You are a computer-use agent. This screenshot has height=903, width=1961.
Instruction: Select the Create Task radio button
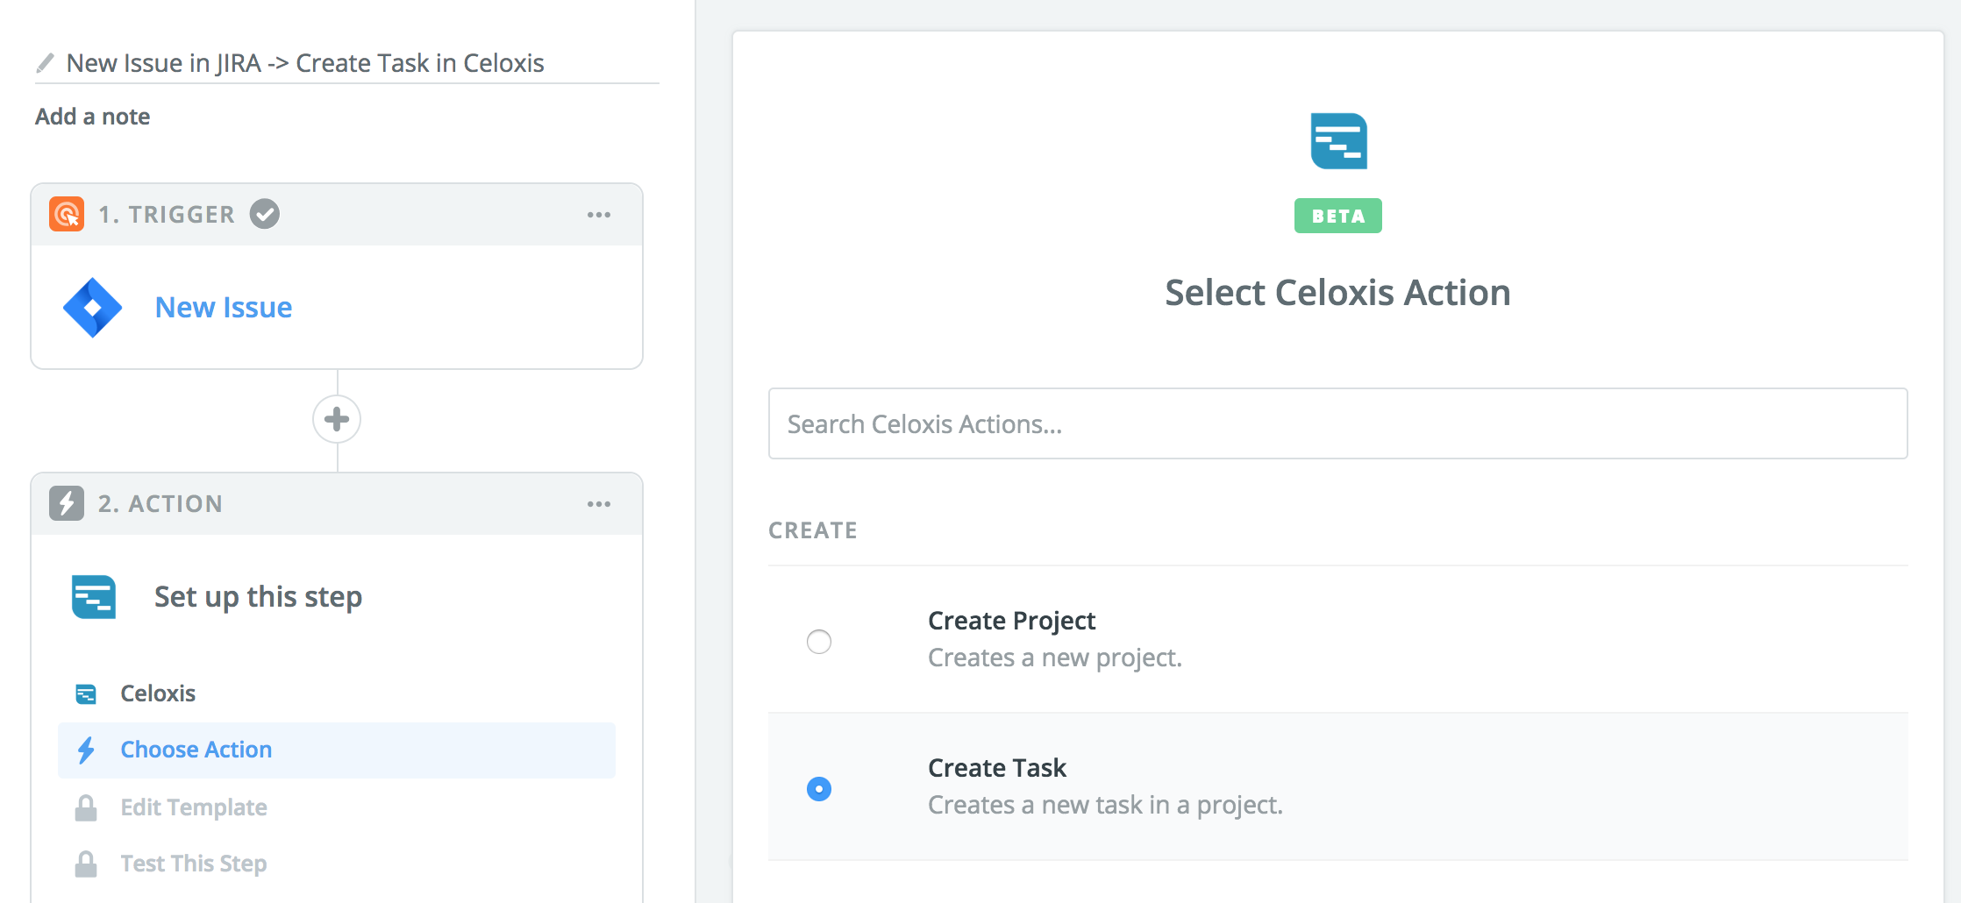click(819, 789)
